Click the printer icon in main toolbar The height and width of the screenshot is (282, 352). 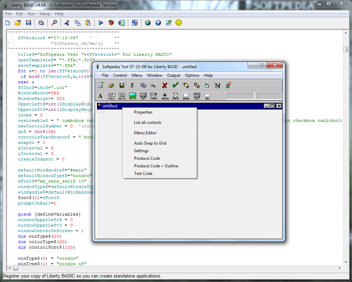point(41,23)
